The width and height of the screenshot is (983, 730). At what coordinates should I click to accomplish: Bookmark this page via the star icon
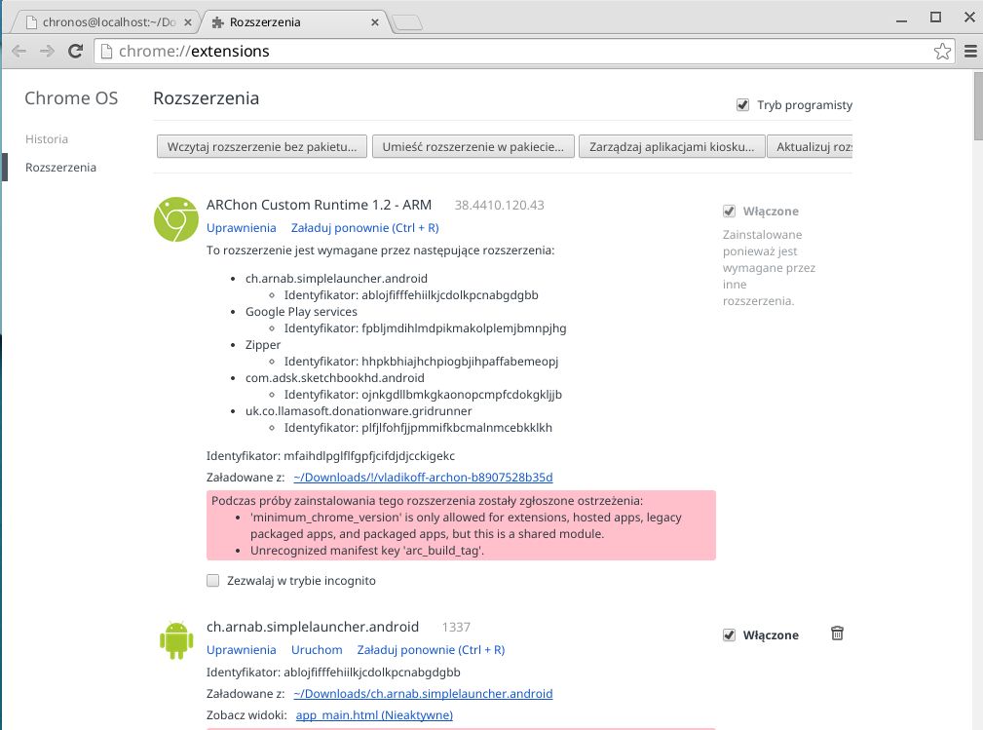tap(942, 51)
